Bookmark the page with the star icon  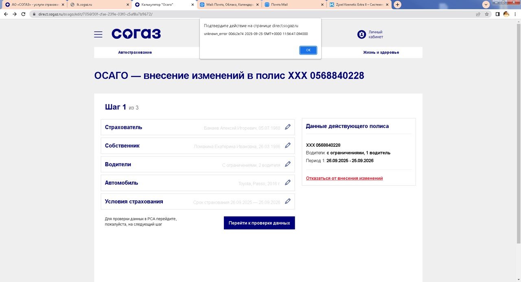tap(487, 14)
